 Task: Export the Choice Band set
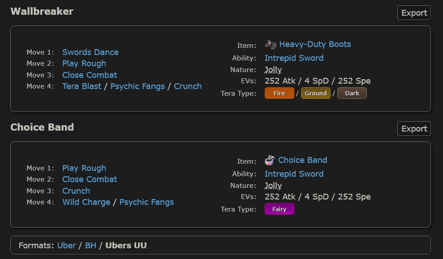pyautogui.click(x=414, y=129)
